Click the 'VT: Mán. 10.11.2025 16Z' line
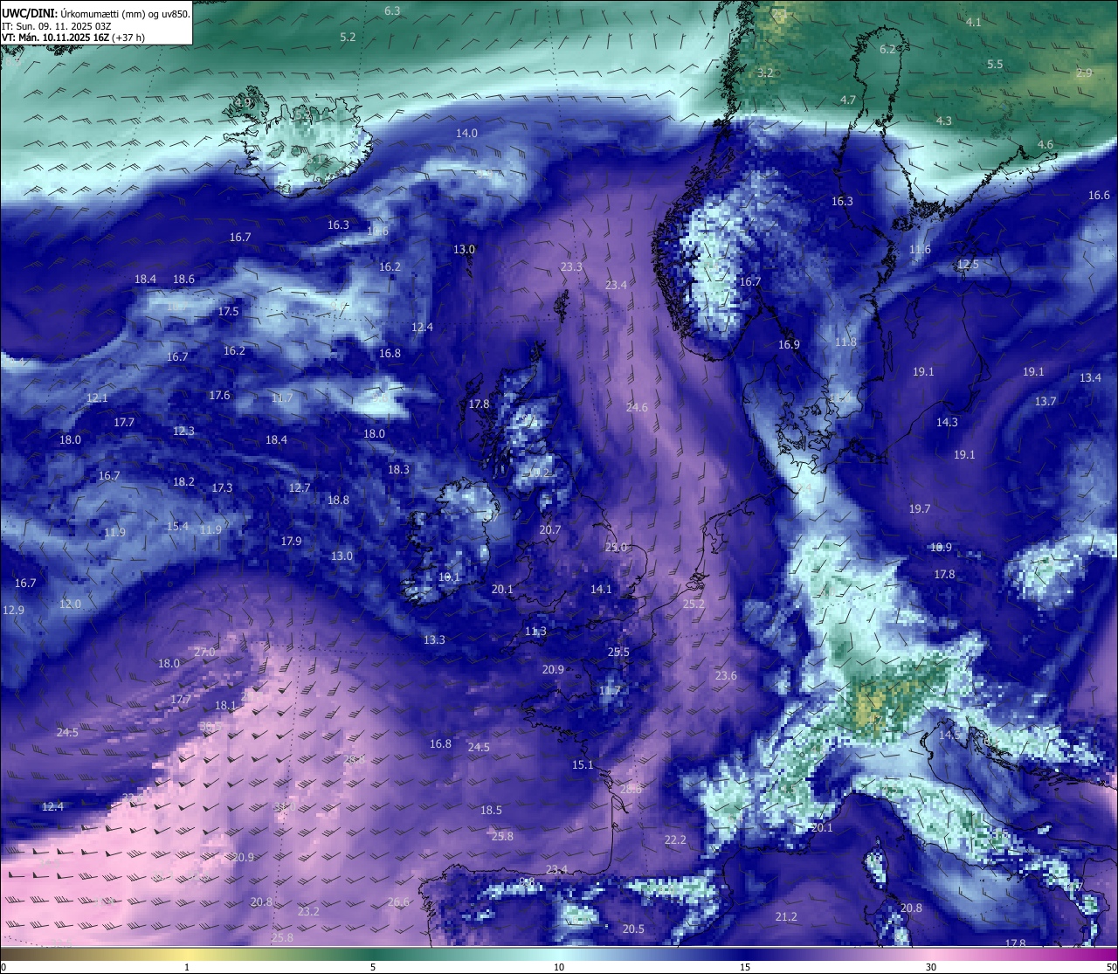 54,38
